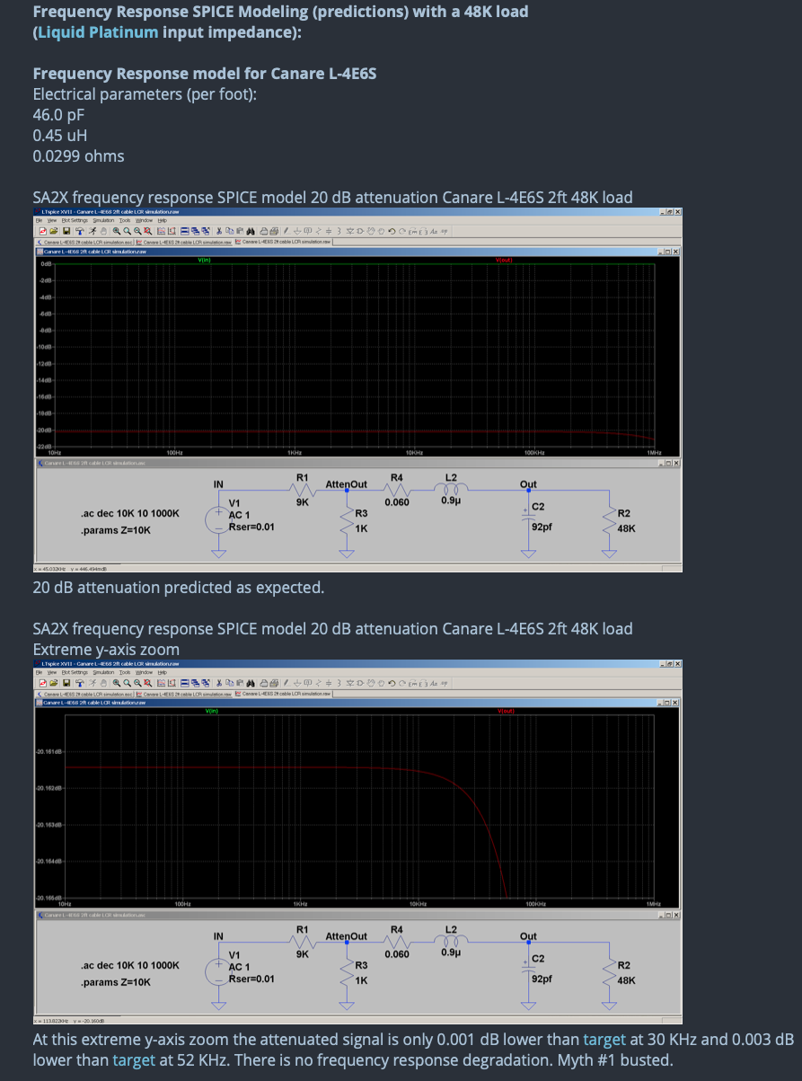Click Zoom In magnifier in 20 dB screenshot toolbar

pyautogui.click(x=116, y=231)
